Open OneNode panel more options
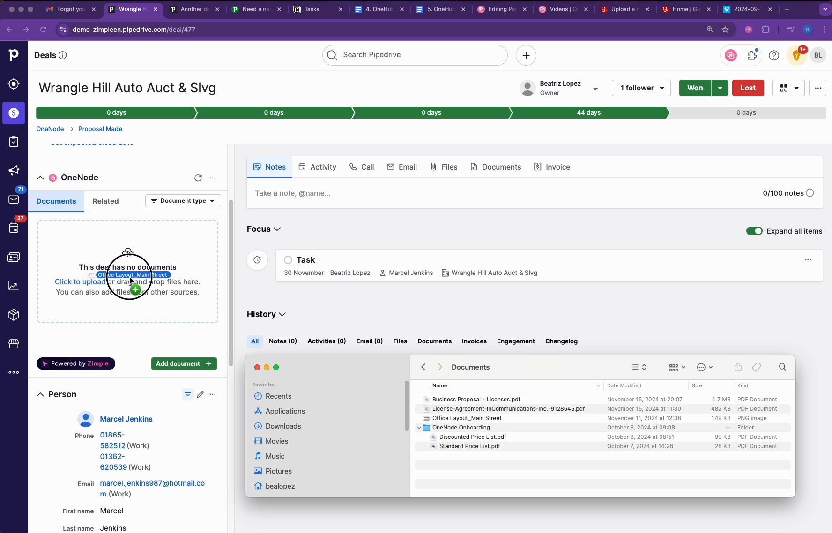The image size is (832, 533). click(213, 178)
